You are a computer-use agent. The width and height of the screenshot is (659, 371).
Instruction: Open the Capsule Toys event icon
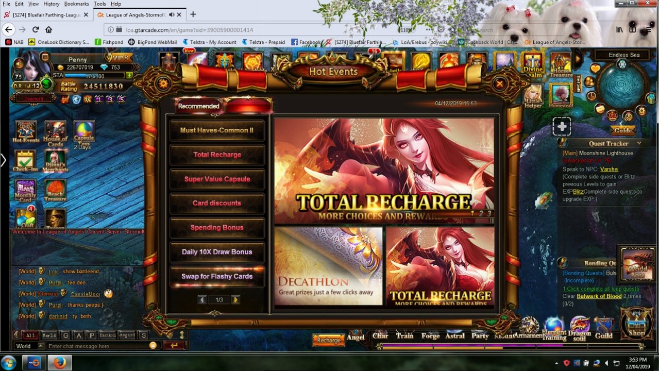click(x=83, y=133)
